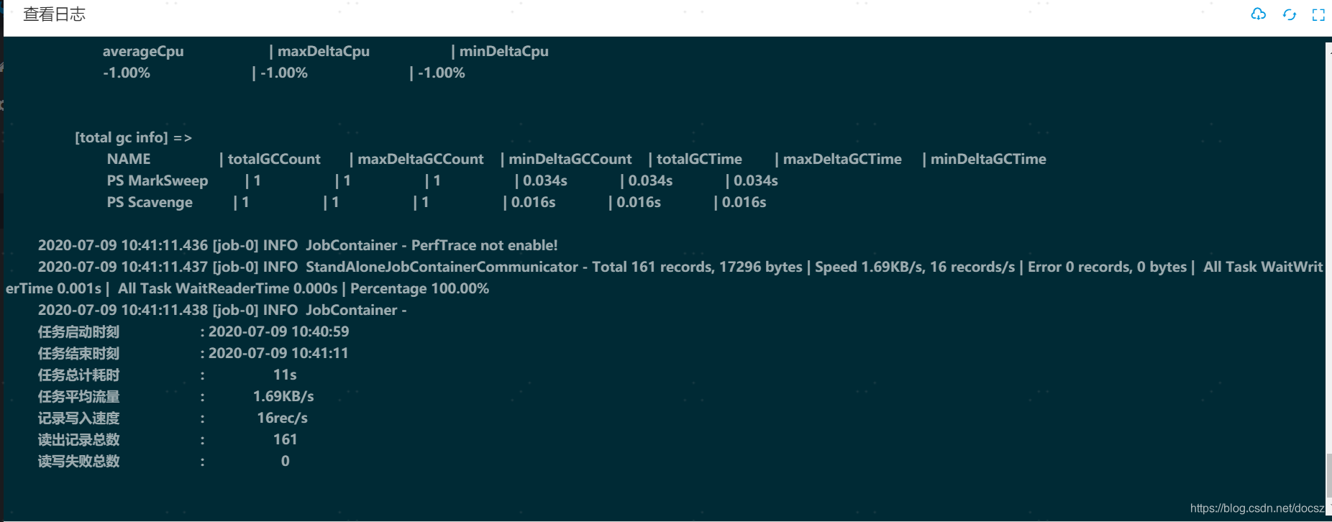
Task: Refresh the log with the refresh icon
Action: 1289,15
